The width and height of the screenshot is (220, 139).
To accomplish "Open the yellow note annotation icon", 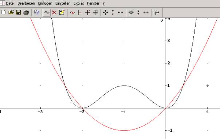I will 62,12.
